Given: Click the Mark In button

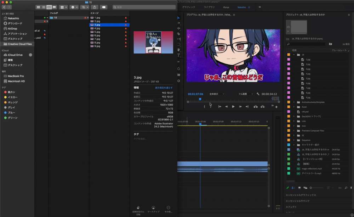Looking at the screenshot, I should tap(204, 106).
